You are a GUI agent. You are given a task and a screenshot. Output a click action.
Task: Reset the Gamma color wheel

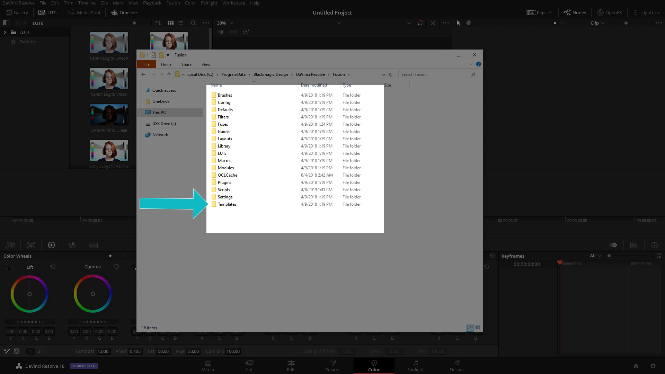[x=116, y=267]
